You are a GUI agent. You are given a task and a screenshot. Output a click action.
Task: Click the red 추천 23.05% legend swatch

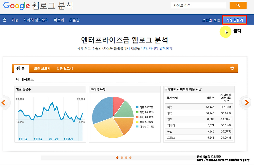[137, 117]
